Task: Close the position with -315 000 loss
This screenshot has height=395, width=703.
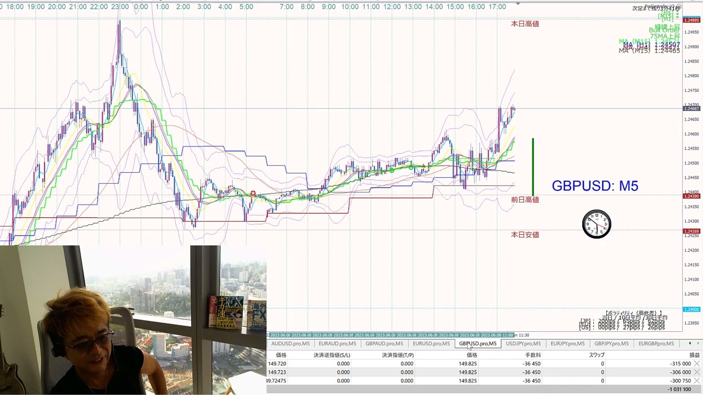Action: click(x=697, y=364)
